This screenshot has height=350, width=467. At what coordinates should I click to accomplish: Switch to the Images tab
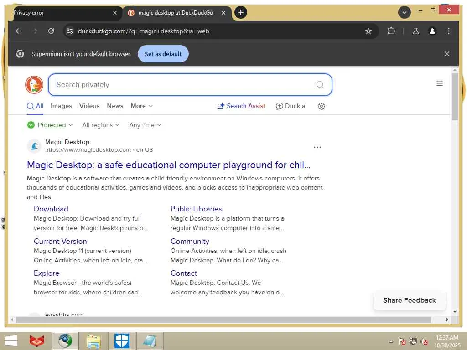pyautogui.click(x=61, y=106)
